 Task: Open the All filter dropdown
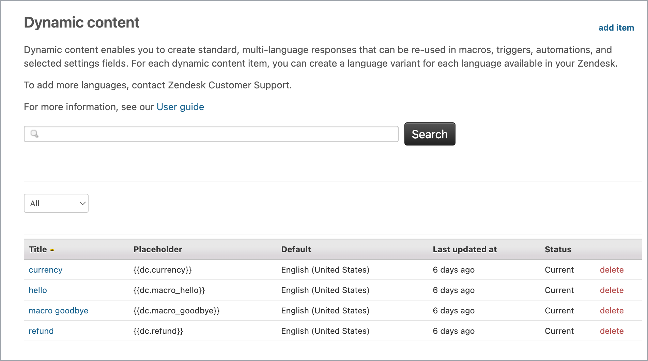(x=56, y=203)
